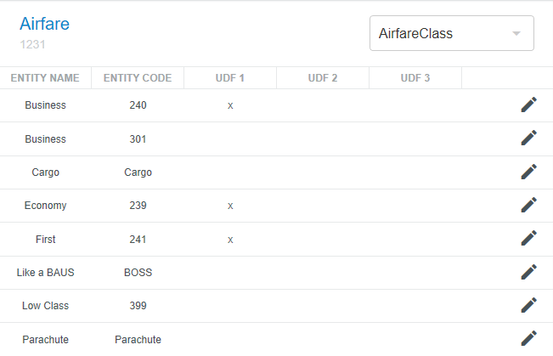The image size is (553, 356).
Task: Click edit pencil for First 241
Action: [x=528, y=238]
